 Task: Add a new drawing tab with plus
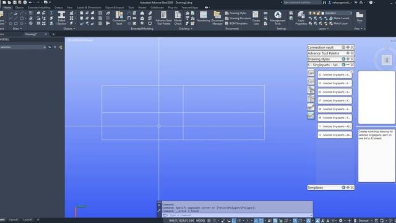click(x=53, y=34)
